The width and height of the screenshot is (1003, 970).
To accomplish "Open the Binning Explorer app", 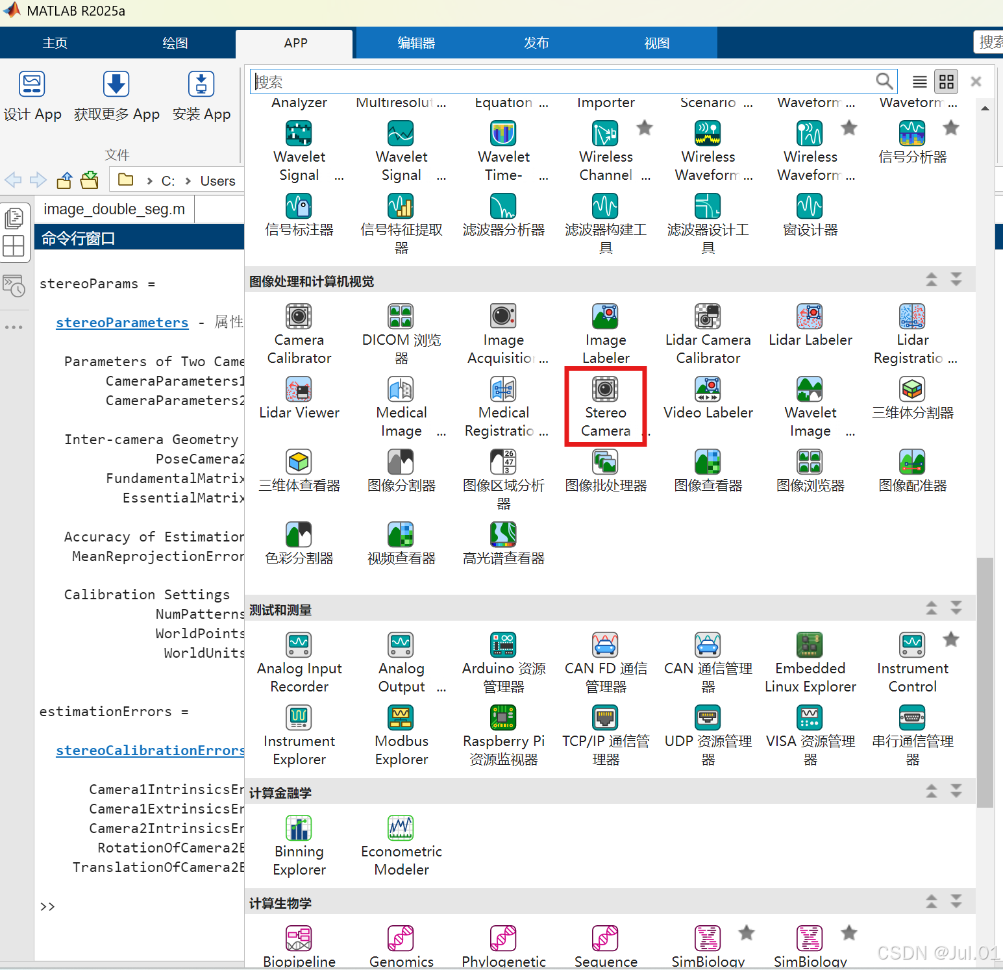I will coord(299,845).
